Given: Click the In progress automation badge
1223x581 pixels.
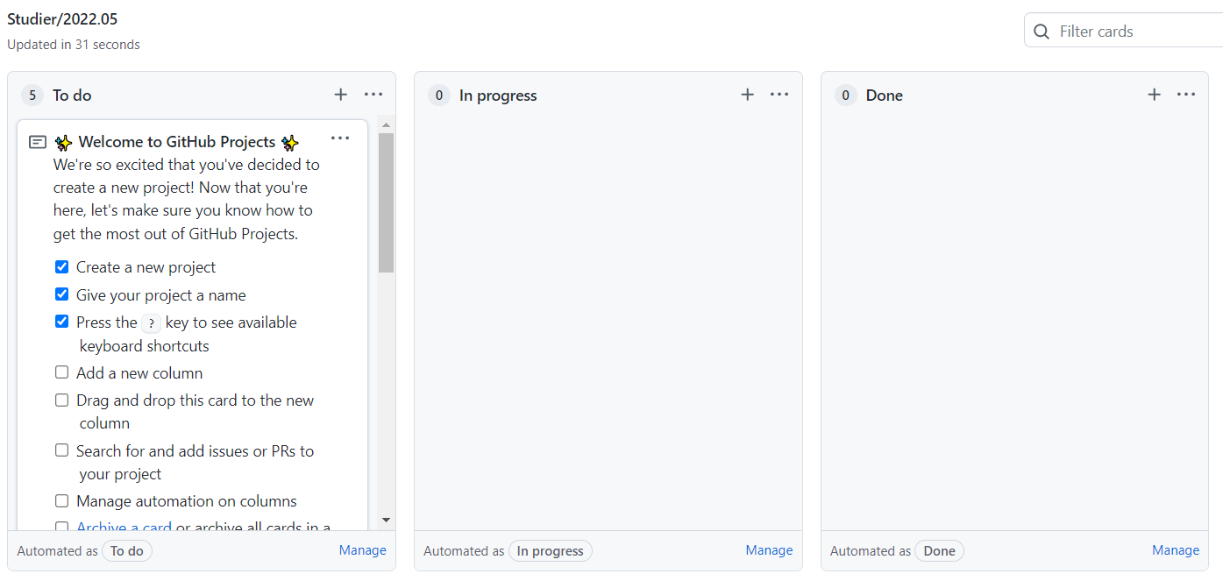Looking at the screenshot, I should pos(551,551).
